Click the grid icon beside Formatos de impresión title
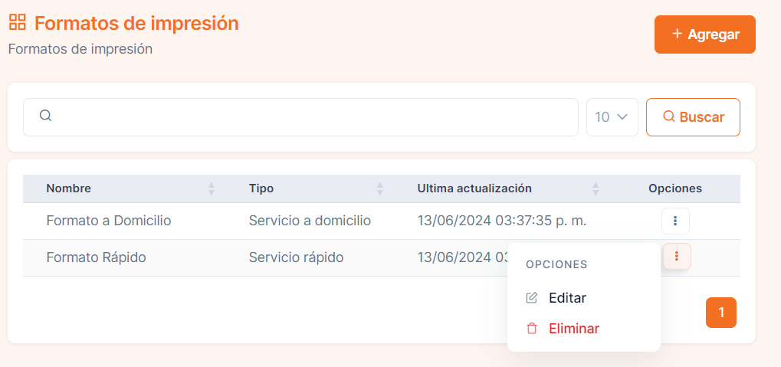Viewport: 781px width, 367px height. (18, 22)
